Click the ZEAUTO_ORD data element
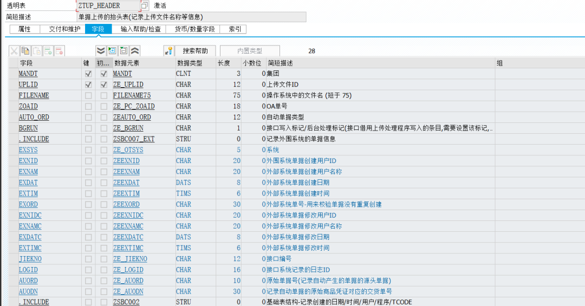The width and height of the screenshot is (585, 306). pyautogui.click(x=132, y=117)
